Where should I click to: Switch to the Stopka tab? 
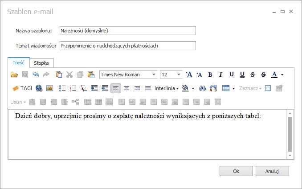click(x=41, y=63)
